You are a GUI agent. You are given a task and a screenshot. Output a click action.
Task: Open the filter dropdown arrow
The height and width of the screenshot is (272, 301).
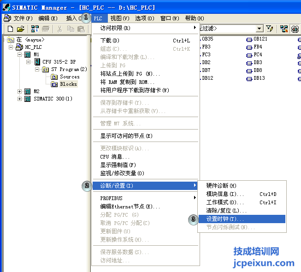pos(260,29)
